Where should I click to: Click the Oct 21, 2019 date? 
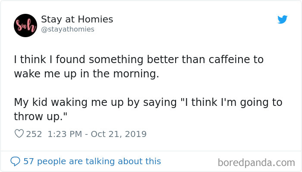pos(119,134)
